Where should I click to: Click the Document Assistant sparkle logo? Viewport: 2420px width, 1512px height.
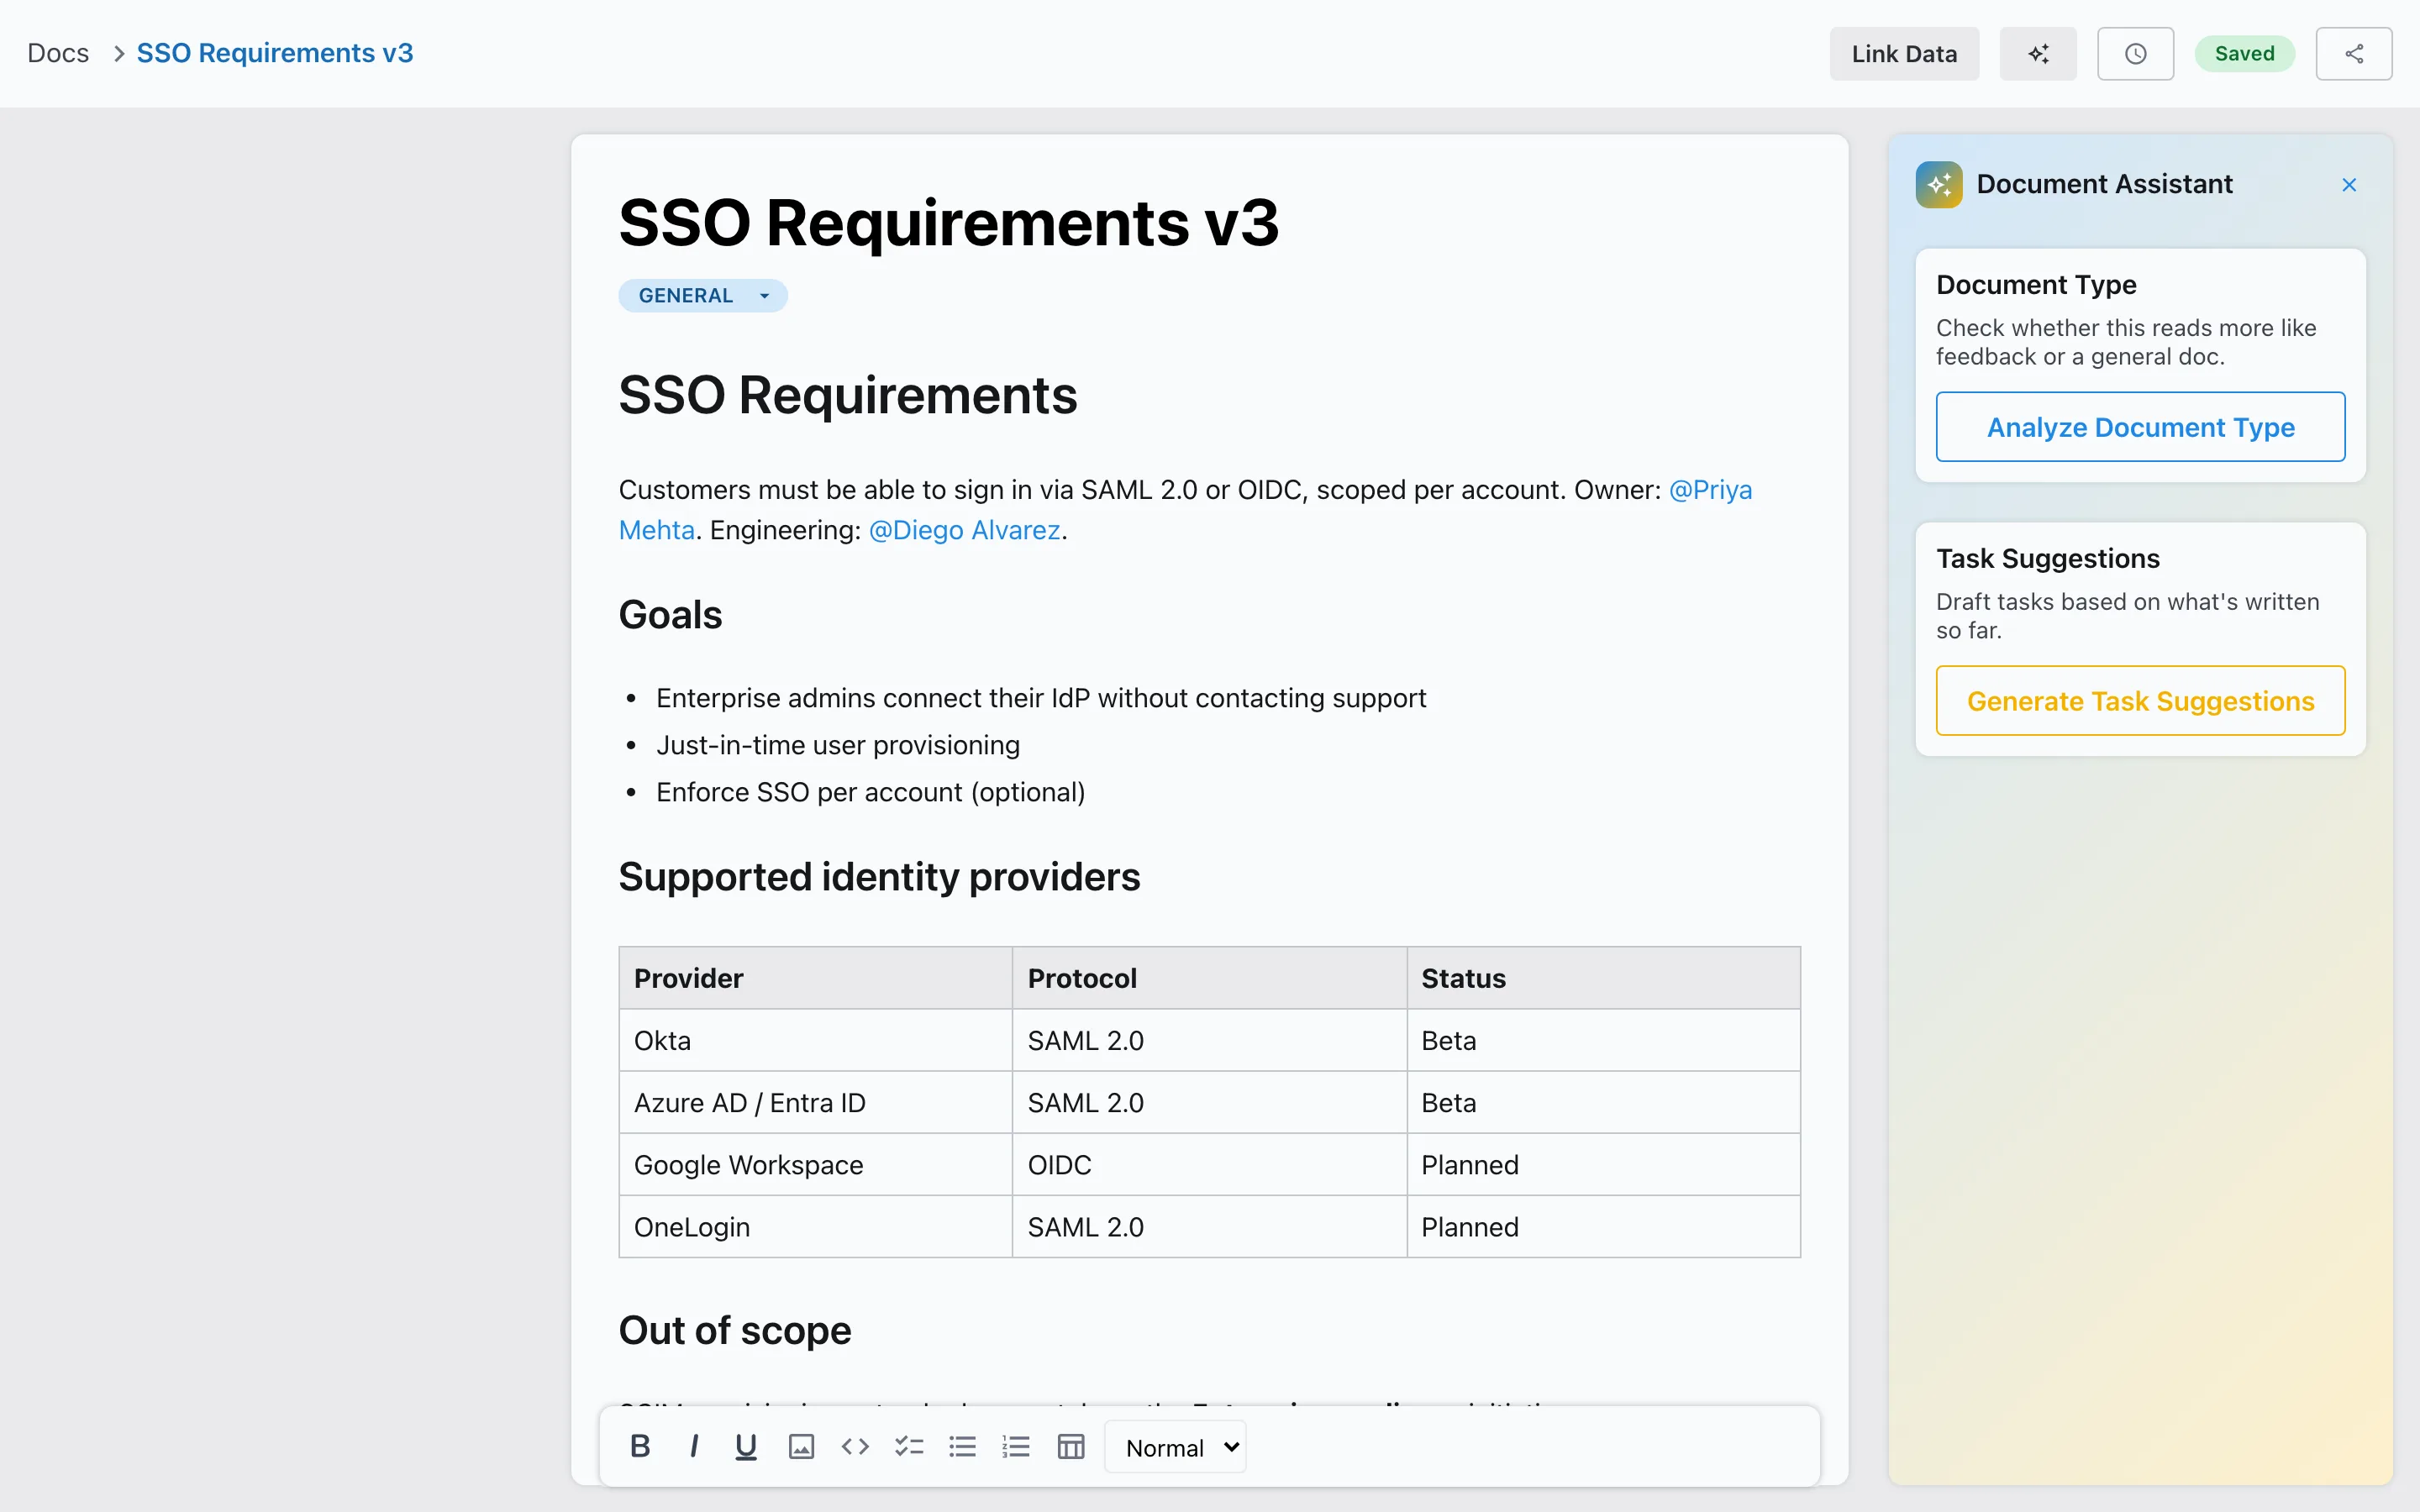(1939, 184)
